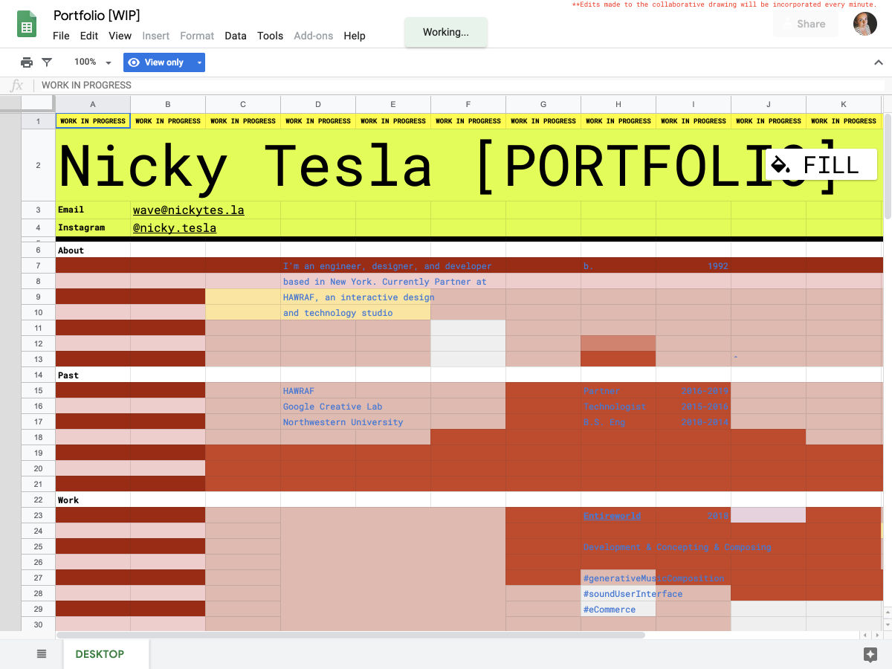Click the 'I'm an engineer, designer' cell

tap(318, 265)
